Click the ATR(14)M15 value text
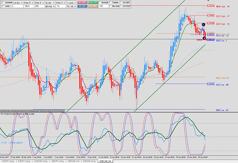This screenshot has width=238, height=163. [x=12, y=143]
